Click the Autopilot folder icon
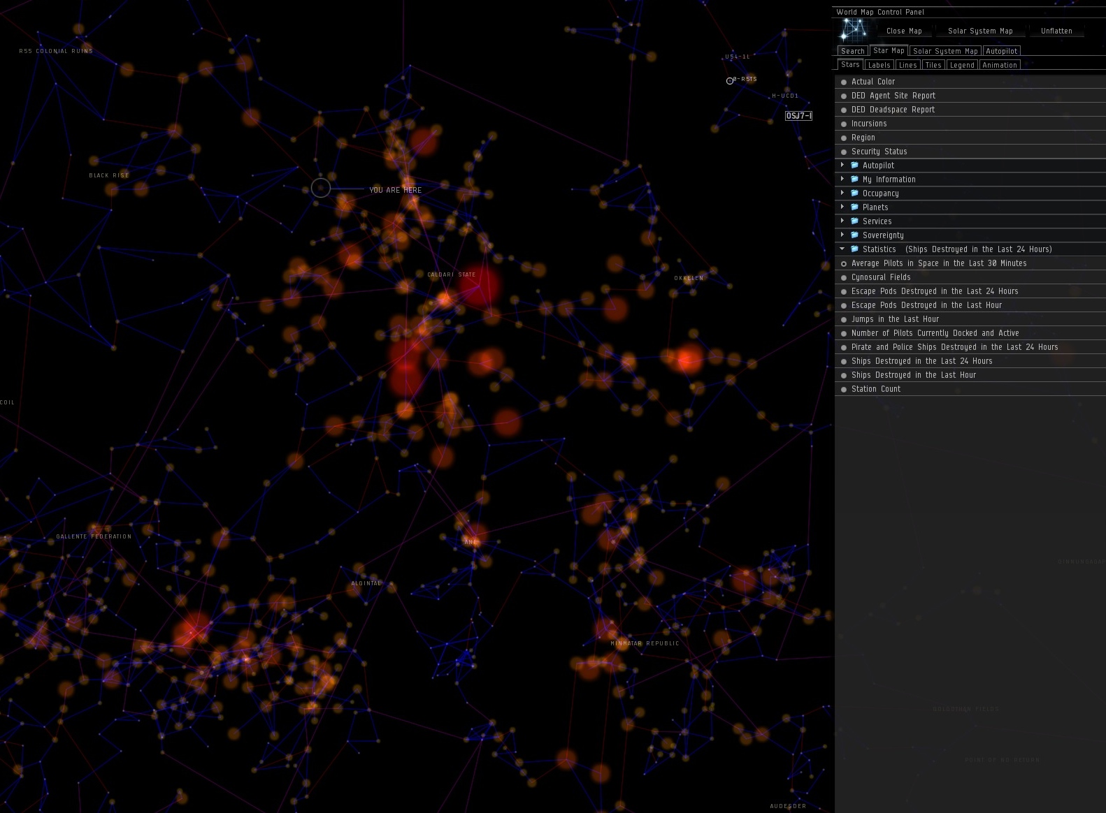The width and height of the screenshot is (1106, 813). click(854, 166)
